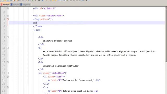Image resolution: width=167 pixels, height=94 pixels.
Task: Click the "Sociis magna faucibus dictum" line
Action: (90, 55)
